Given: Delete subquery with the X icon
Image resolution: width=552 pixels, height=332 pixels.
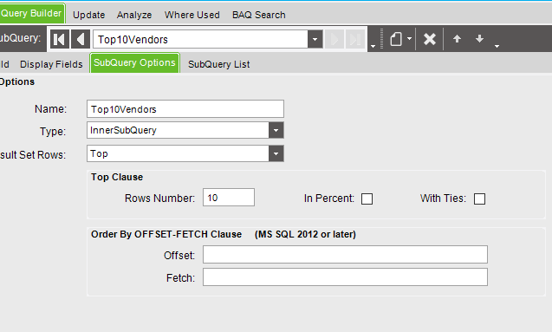Looking at the screenshot, I should click(430, 39).
